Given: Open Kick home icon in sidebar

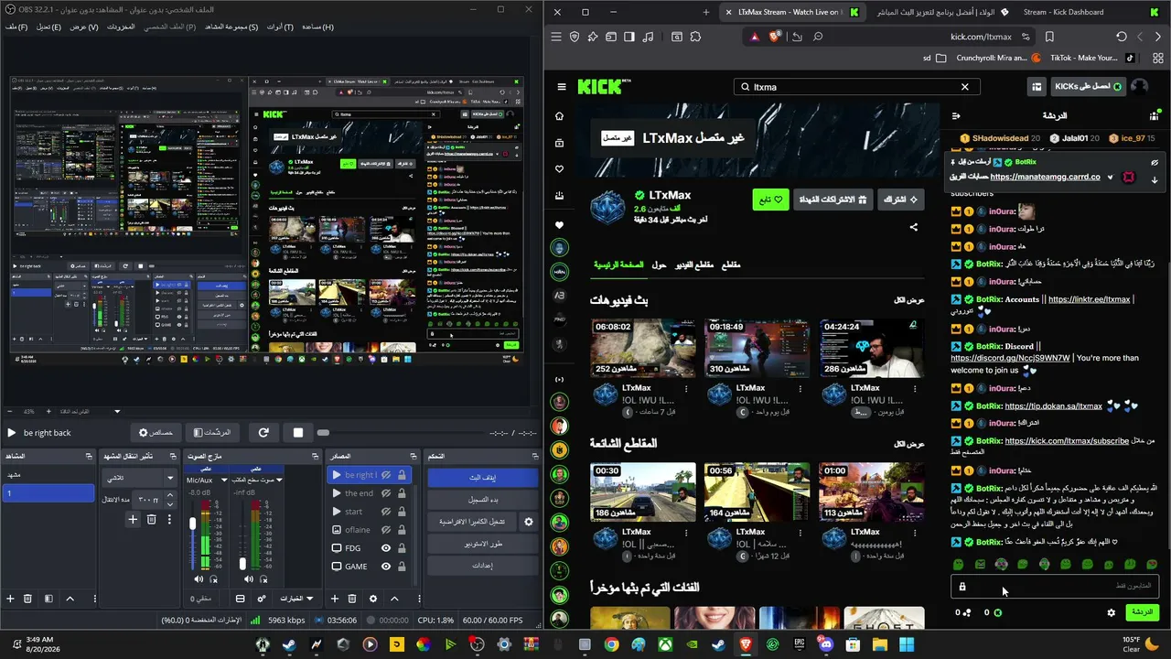Looking at the screenshot, I should 560,116.
